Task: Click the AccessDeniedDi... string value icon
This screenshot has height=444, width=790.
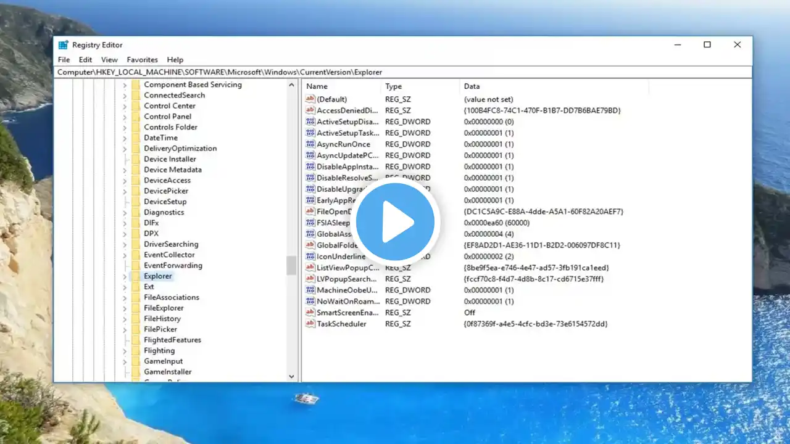Action: point(310,110)
